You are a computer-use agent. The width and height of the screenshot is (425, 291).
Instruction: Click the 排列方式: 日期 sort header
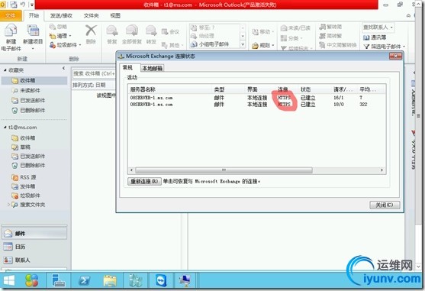tap(89, 85)
